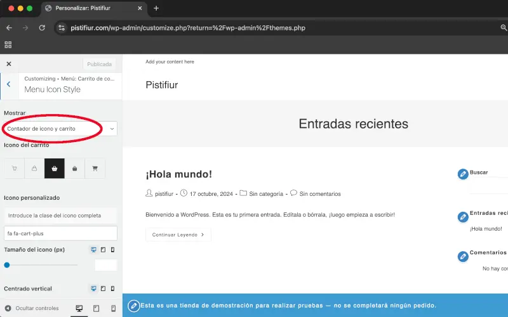Viewport: 508px width, 317px height.
Task: Select the outline shopping bag icon option
Action: [34, 168]
